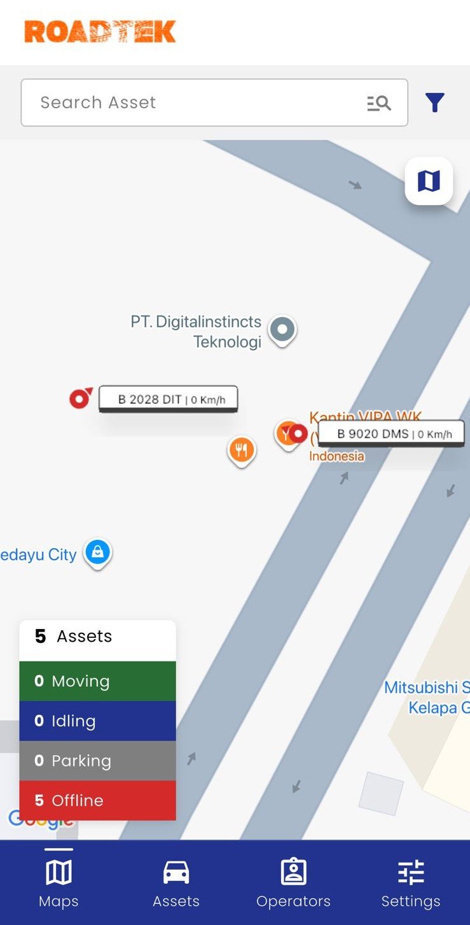Image resolution: width=470 pixels, height=925 pixels.
Task: Go to the Assets tab
Action: (176, 884)
